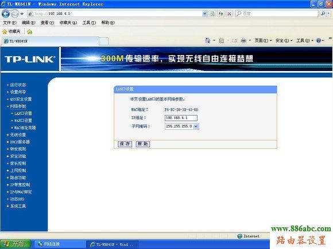Viewport: 333px width, 249px height.
Task: Click the 收藏夹 favorites star button
Action: pos(11,31)
